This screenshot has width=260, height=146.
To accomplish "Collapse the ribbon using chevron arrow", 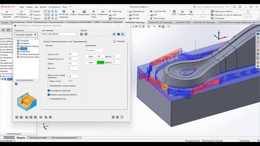I will [258, 19].
